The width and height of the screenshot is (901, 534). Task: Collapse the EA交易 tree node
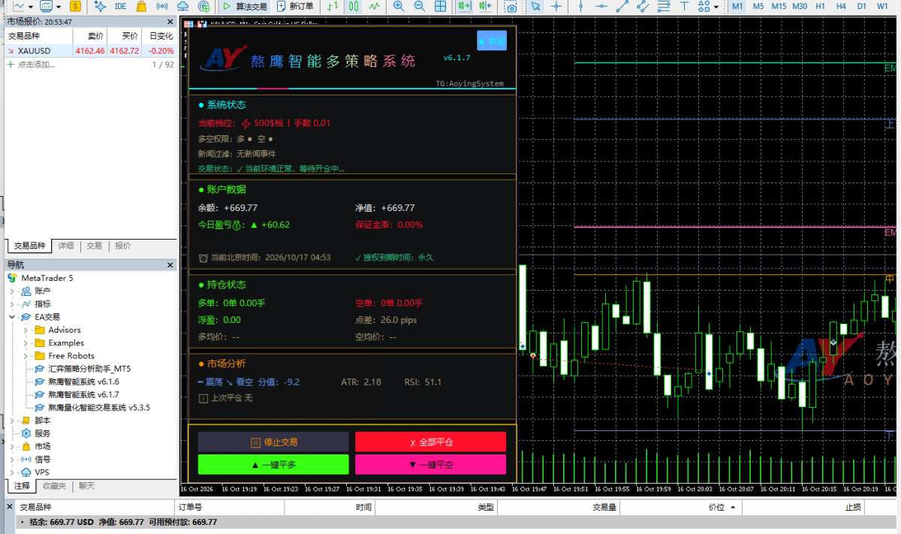pyautogui.click(x=12, y=317)
